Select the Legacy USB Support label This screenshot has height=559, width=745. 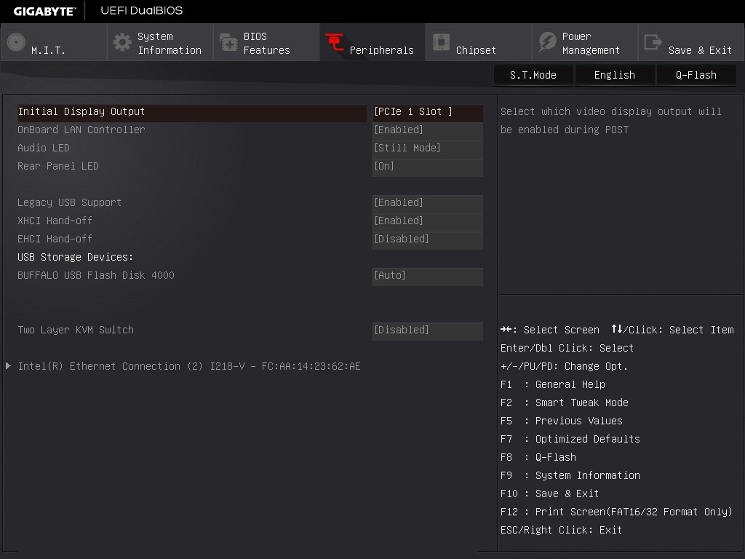(69, 202)
